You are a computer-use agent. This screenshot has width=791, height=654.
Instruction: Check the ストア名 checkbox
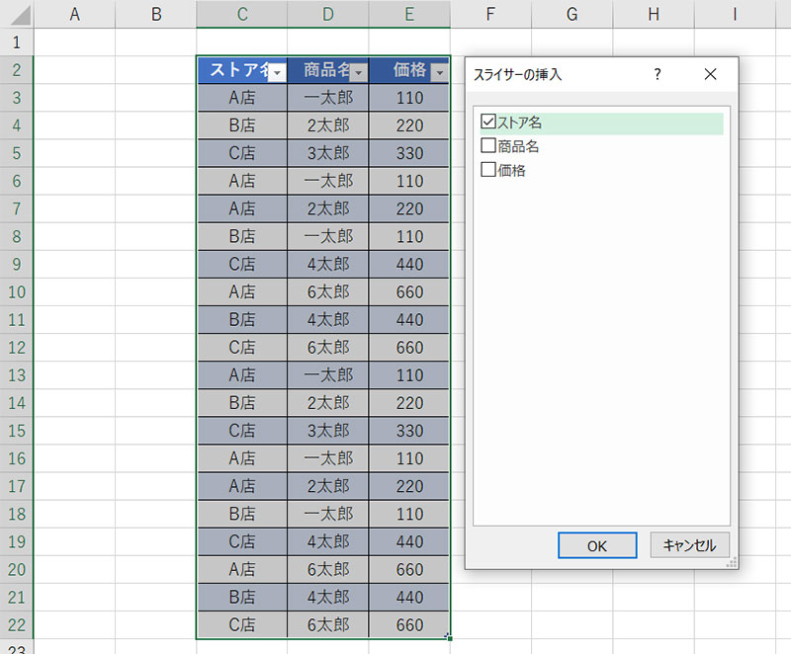pos(487,123)
